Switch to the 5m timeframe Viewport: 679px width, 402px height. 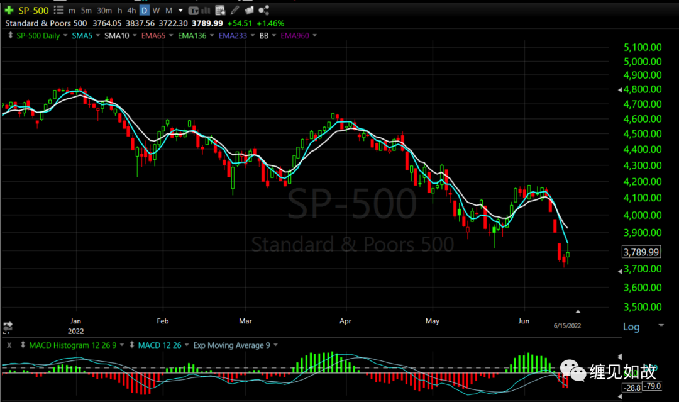point(86,11)
